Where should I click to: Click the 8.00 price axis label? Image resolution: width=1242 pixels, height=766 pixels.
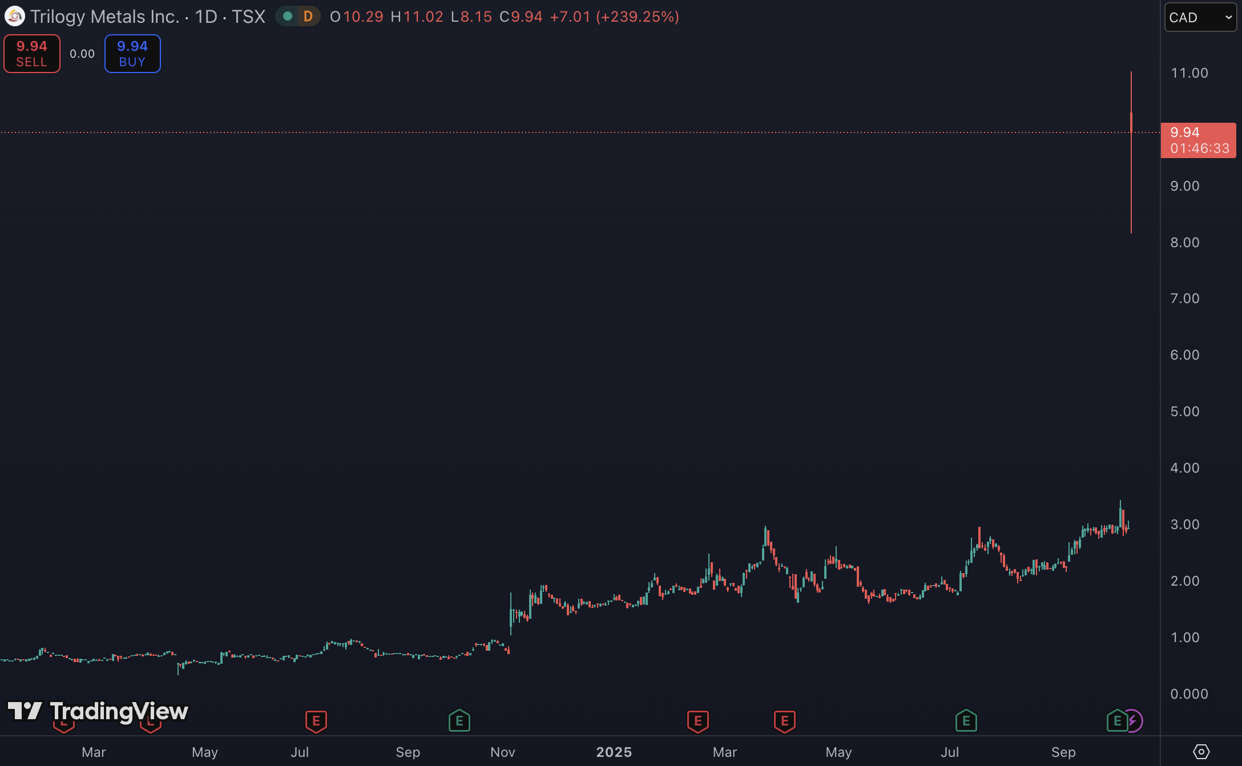click(1185, 243)
